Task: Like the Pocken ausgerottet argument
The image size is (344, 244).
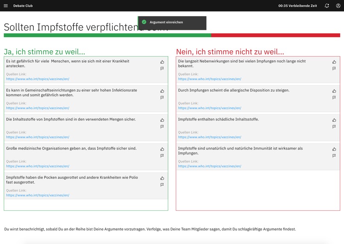Action: click(x=162, y=178)
